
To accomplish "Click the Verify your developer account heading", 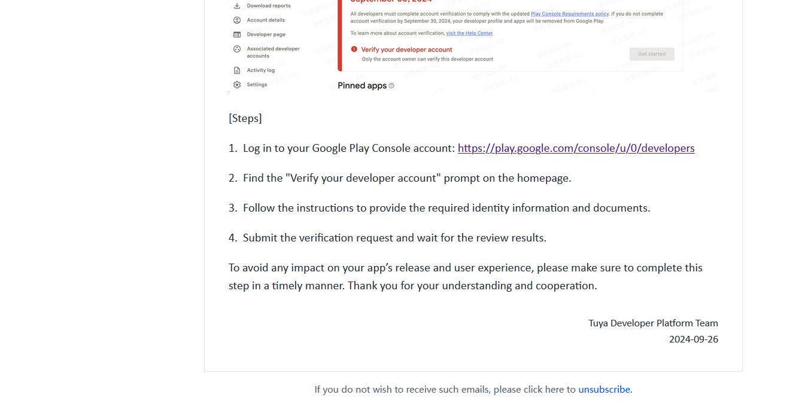I will pyautogui.click(x=408, y=50).
